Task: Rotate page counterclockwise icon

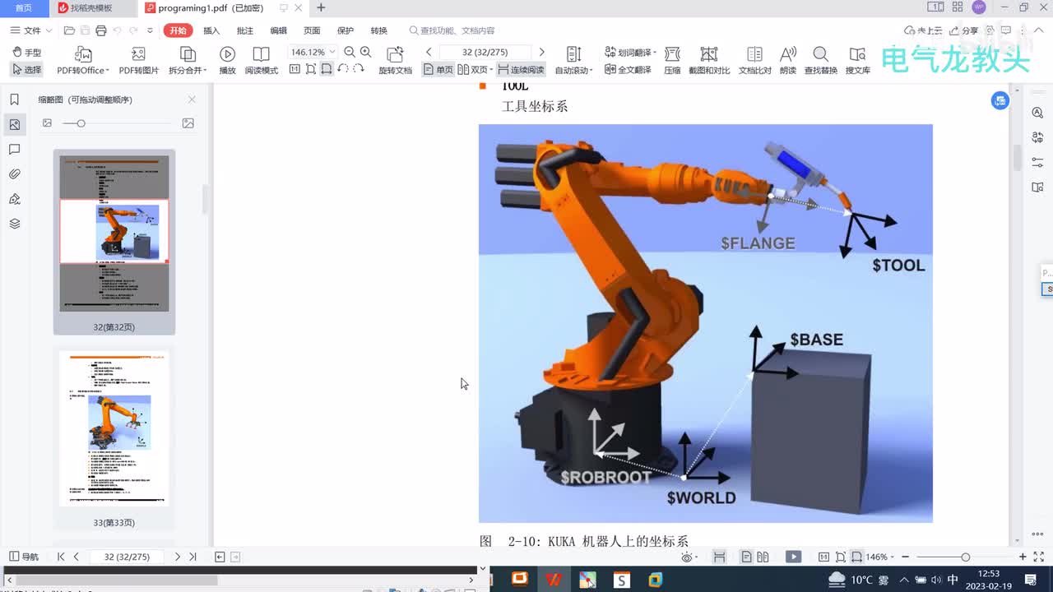Action: point(342,69)
